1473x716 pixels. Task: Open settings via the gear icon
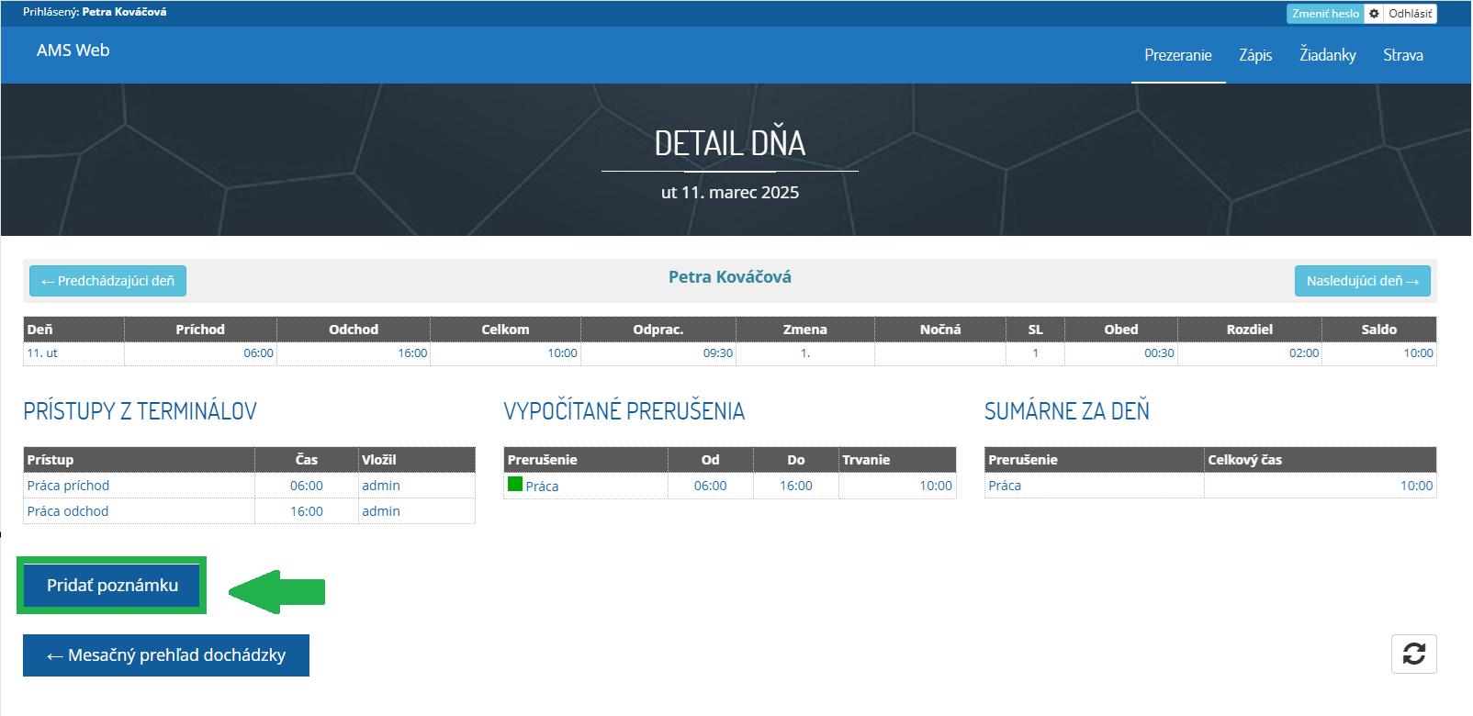(x=1374, y=14)
